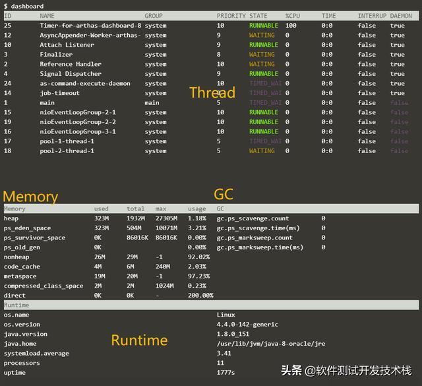Click the nioEventLoopGroup-3-1 thread name

click(x=78, y=132)
